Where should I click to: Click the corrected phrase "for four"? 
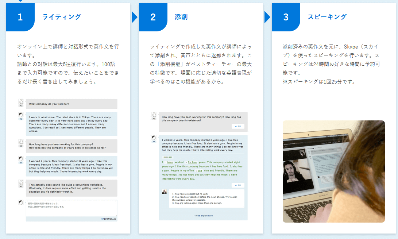coord(192,162)
